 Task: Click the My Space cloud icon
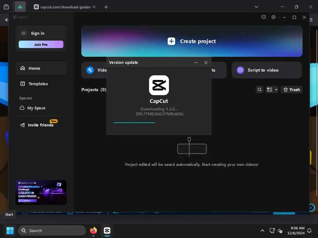(x=22, y=108)
